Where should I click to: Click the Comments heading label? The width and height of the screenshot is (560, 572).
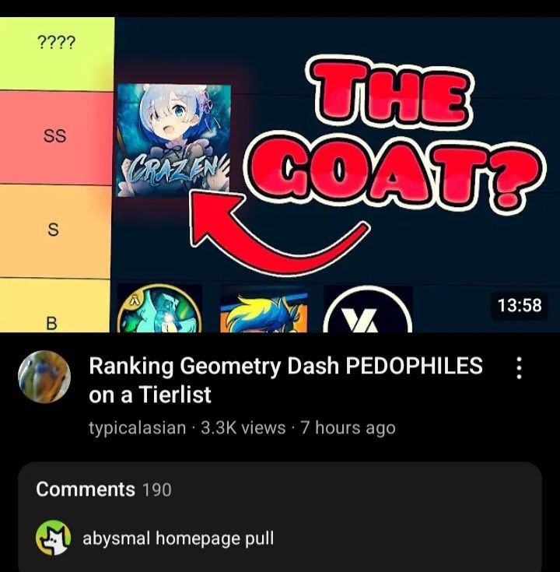click(x=86, y=490)
